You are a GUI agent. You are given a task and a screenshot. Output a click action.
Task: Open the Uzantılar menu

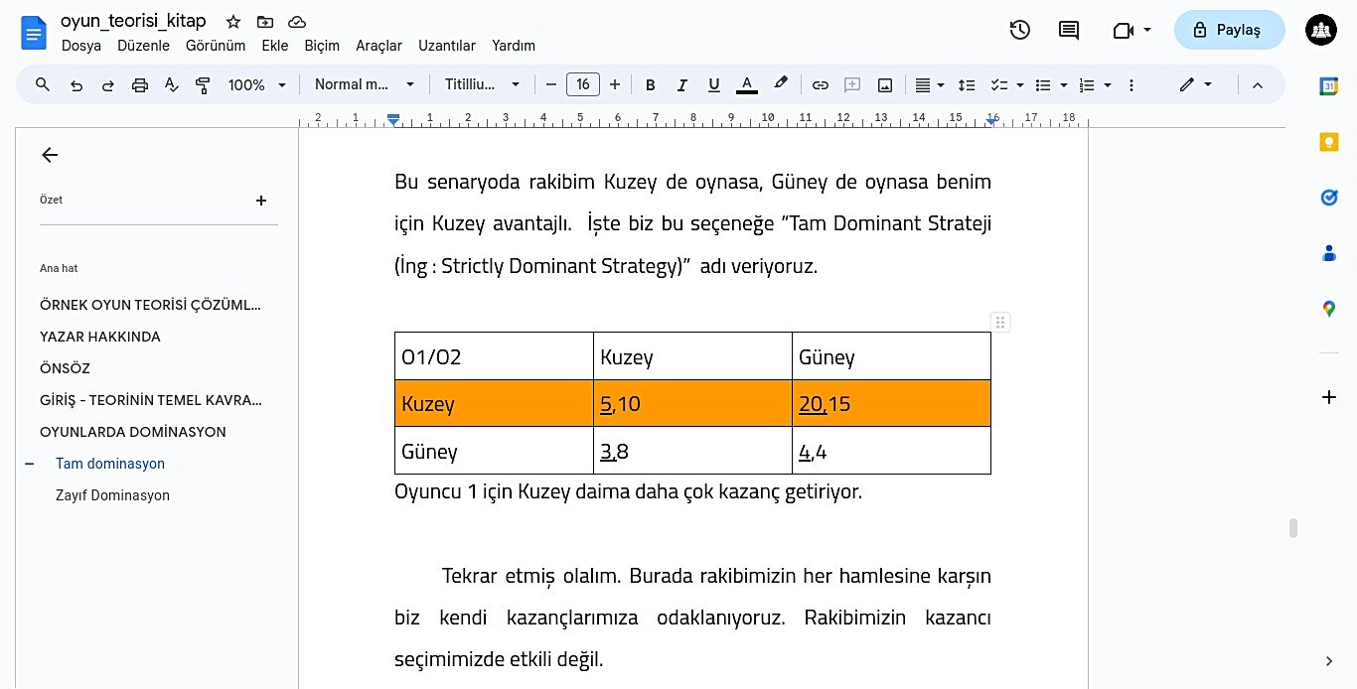tap(446, 46)
